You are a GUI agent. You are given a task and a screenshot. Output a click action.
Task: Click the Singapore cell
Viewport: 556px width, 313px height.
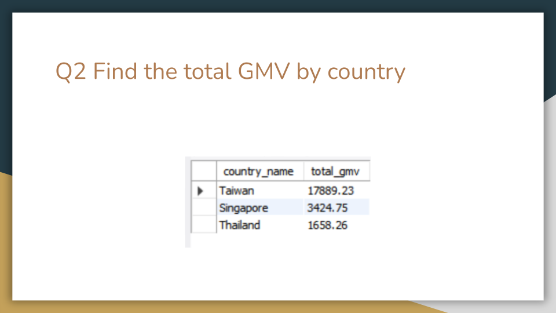[260, 208]
